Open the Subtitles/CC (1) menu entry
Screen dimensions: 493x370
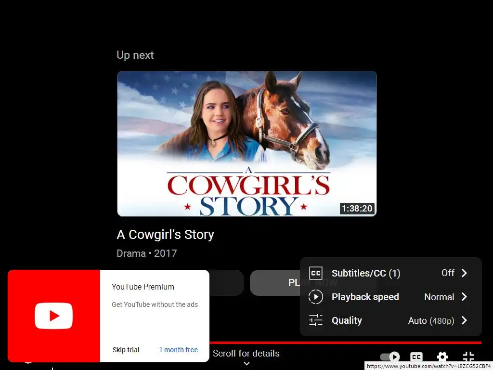point(391,273)
